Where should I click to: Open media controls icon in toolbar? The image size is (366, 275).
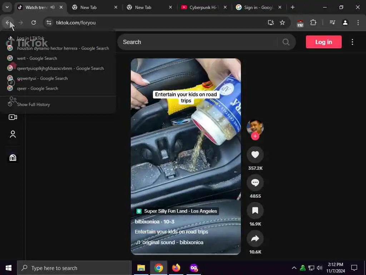pyautogui.click(x=332, y=23)
